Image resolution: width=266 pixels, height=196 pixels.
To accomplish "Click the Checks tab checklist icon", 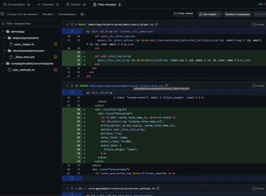I will pos(68,4).
